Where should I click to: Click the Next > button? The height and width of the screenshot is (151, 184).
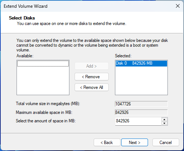(x=134, y=142)
